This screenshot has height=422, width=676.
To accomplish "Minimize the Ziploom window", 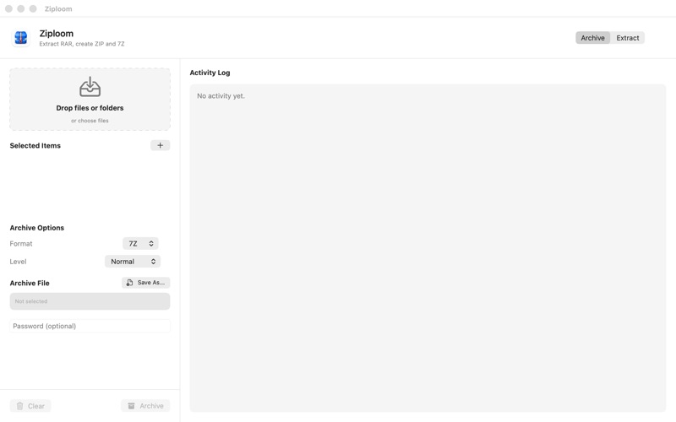I will pos(20,8).
